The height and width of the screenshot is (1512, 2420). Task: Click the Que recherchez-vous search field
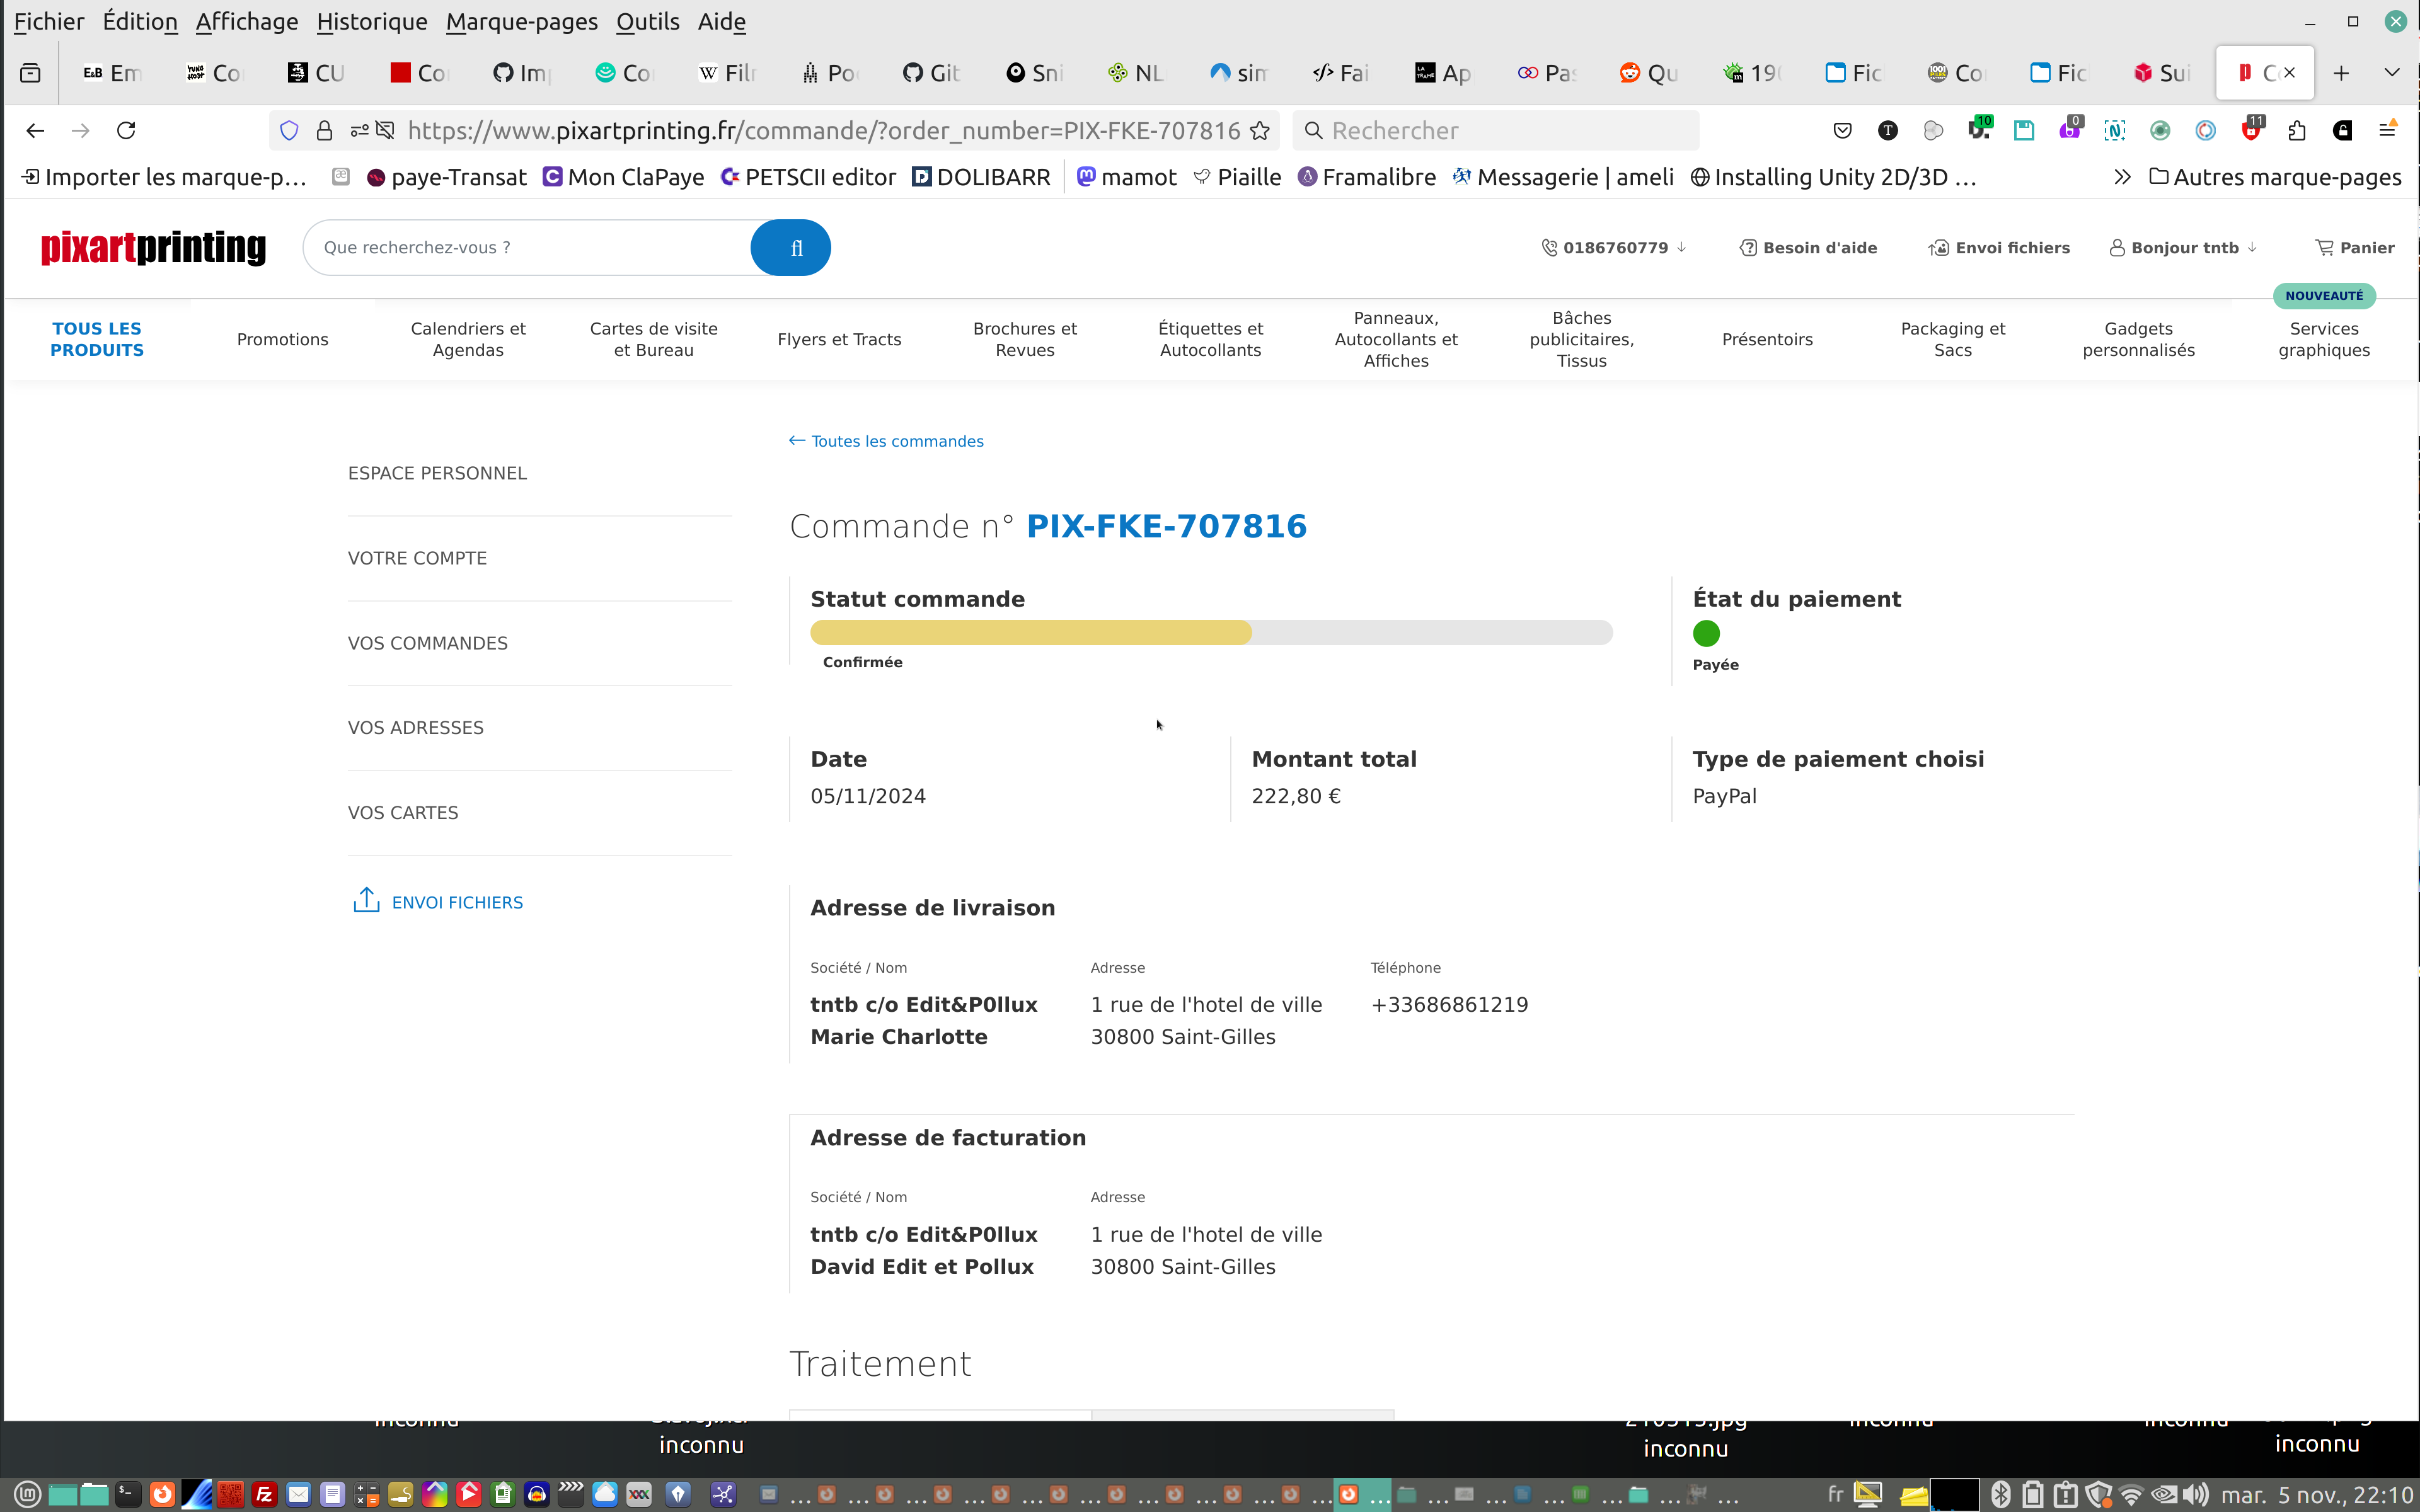click(530, 248)
